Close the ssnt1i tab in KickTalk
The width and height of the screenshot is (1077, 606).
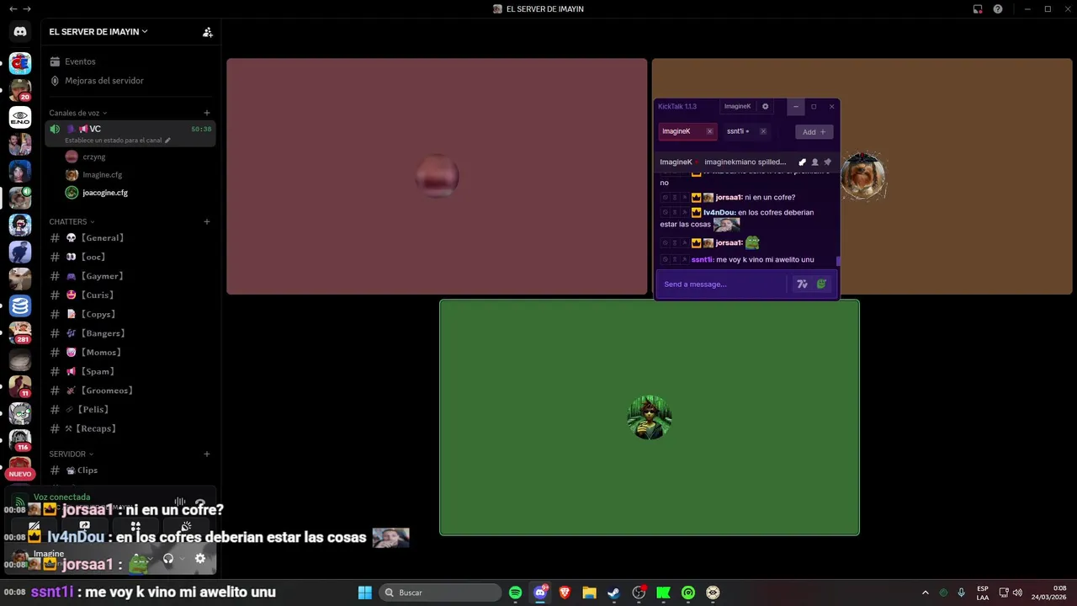point(763,131)
